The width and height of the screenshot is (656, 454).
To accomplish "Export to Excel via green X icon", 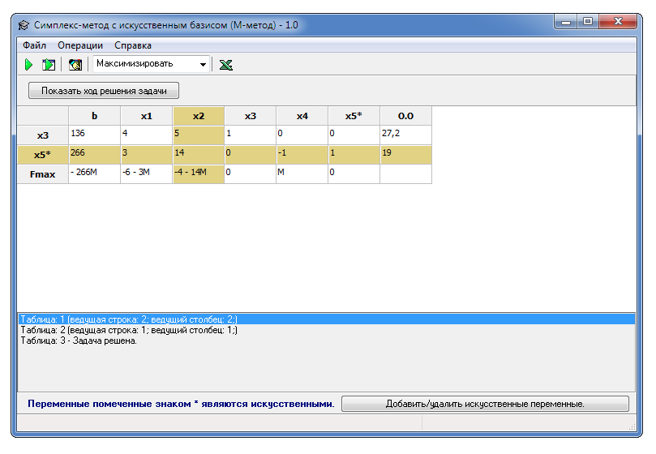I will coord(226,64).
